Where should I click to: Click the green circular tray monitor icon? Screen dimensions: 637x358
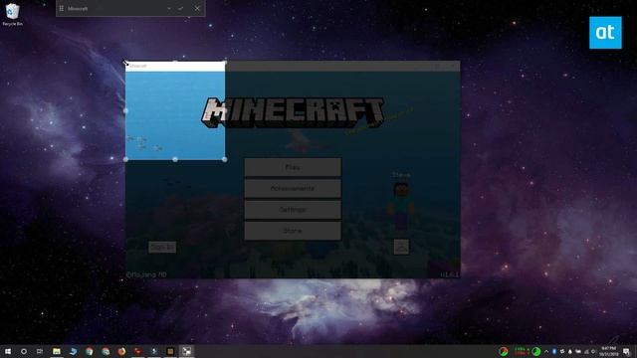[536, 351]
